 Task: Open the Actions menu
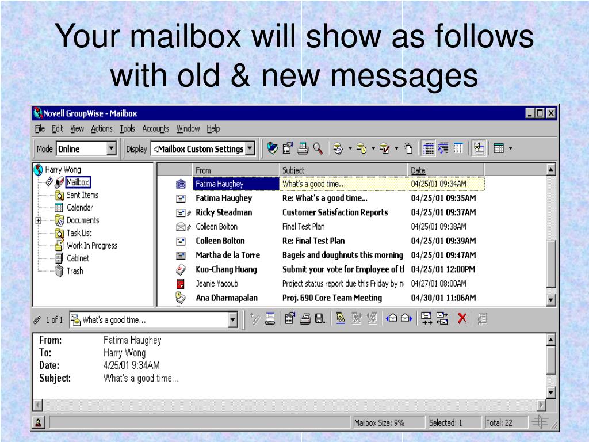pos(102,129)
